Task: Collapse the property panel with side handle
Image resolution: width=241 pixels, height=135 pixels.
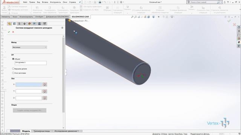Action: tap(66, 72)
